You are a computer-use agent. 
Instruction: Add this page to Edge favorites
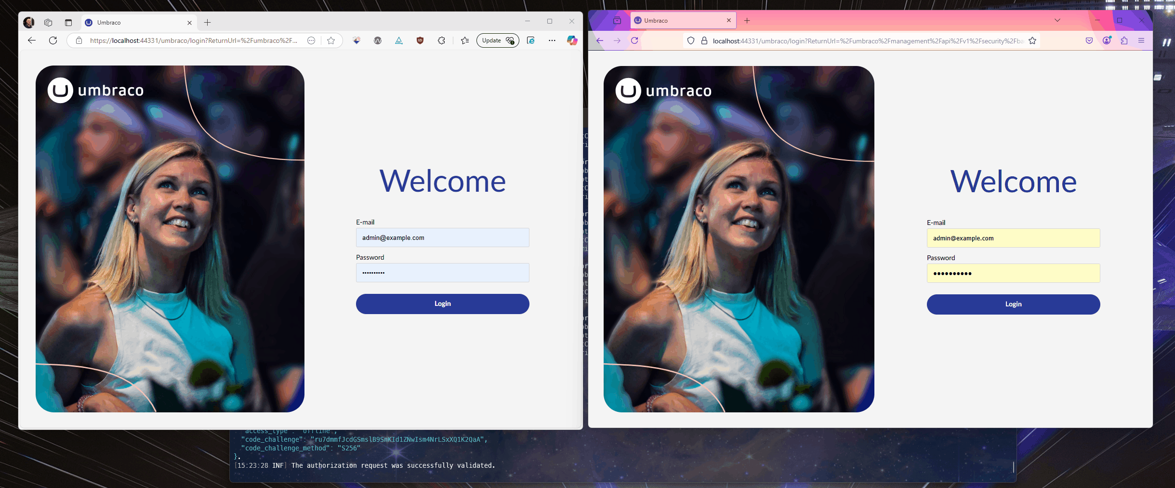[331, 40]
